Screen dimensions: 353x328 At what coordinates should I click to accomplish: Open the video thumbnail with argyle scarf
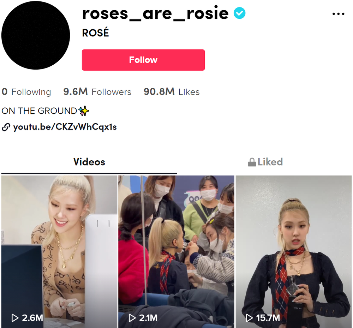tap(294, 252)
